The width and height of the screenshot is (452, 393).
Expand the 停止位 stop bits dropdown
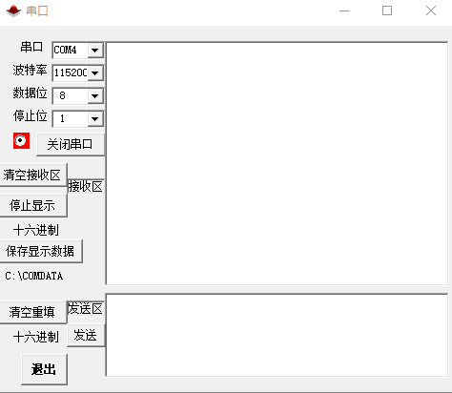click(x=94, y=119)
